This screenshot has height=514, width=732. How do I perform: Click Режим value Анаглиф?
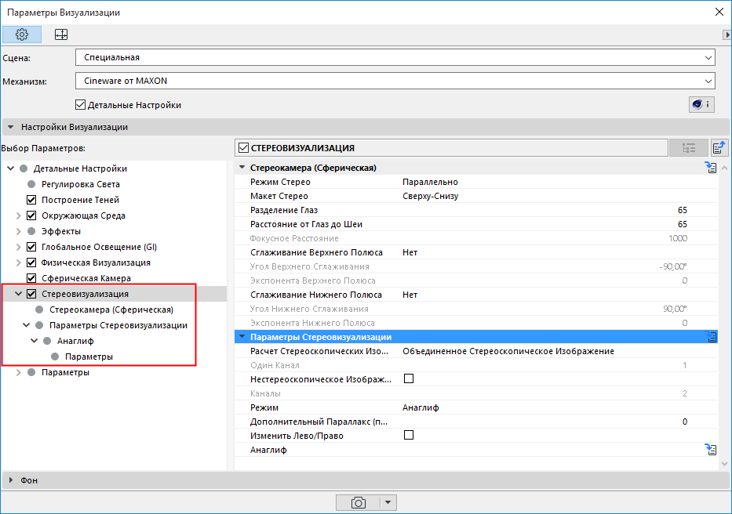[421, 407]
